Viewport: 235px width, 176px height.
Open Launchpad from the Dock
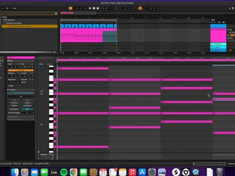coord(25,172)
